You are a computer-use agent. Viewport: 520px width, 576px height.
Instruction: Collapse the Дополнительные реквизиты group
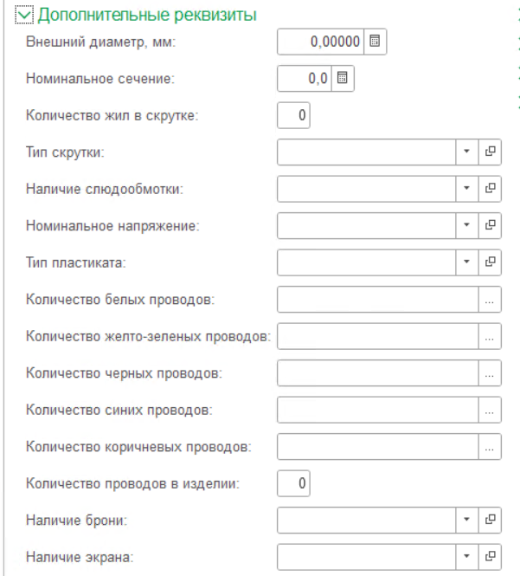(24, 15)
